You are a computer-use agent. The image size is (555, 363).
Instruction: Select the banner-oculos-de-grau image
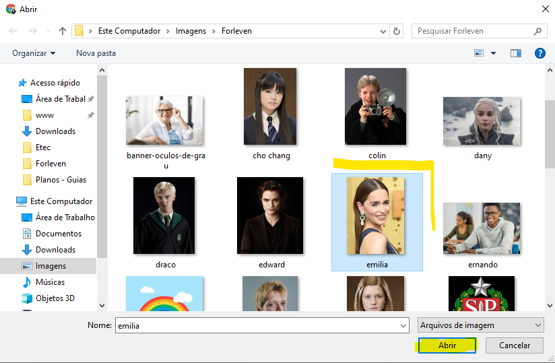point(164,121)
